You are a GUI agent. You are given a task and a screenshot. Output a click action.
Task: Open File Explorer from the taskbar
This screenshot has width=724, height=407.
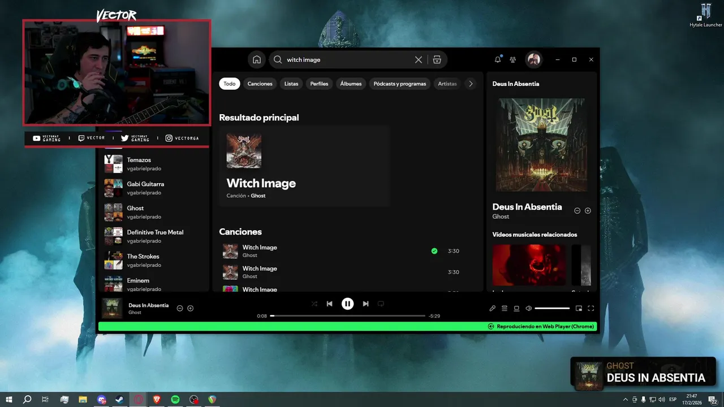[x=83, y=400]
